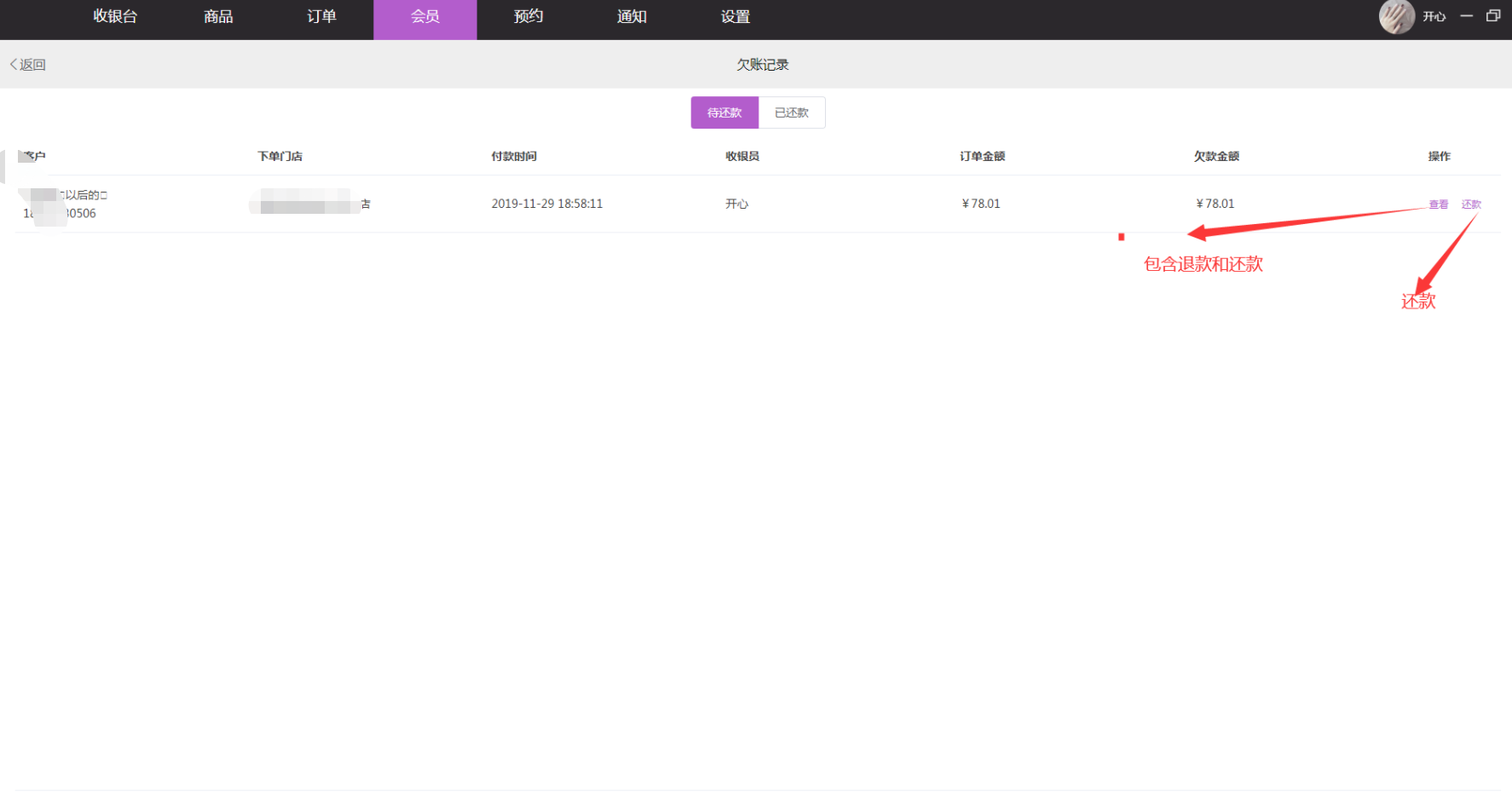Click the 欠款金额 column header
This screenshot has height=794, width=1512.
[1216, 156]
